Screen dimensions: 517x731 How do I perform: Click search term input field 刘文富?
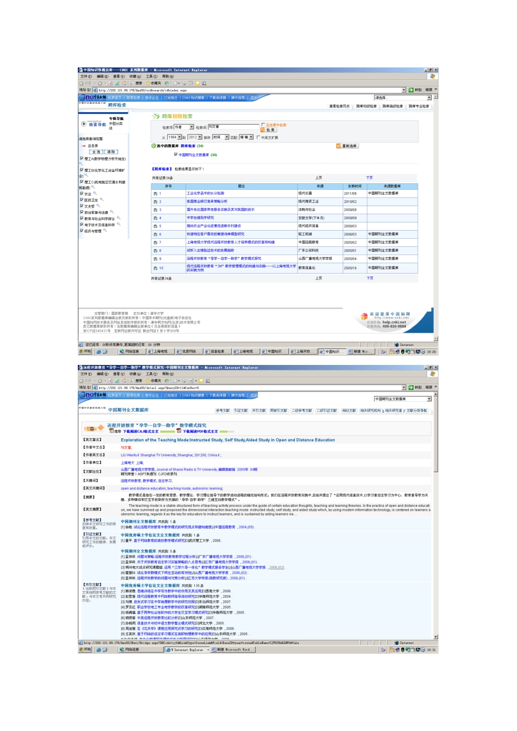pos(233,127)
